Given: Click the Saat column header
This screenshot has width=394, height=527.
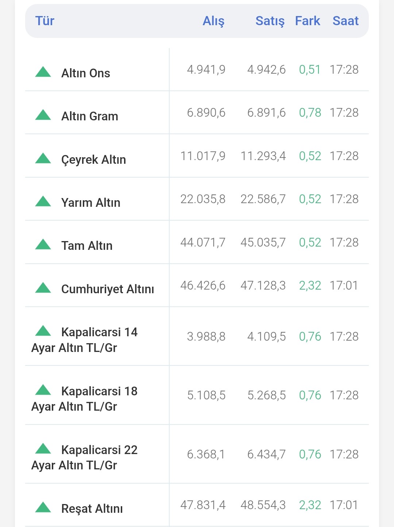Looking at the screenshot, I should click(x=345, y=21).
